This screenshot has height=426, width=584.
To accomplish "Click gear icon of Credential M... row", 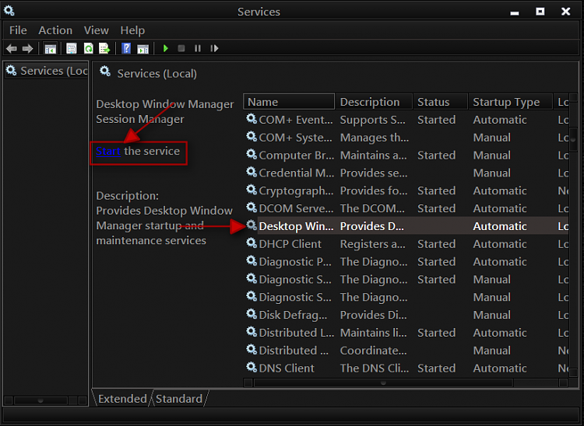I will coord(252,172).
